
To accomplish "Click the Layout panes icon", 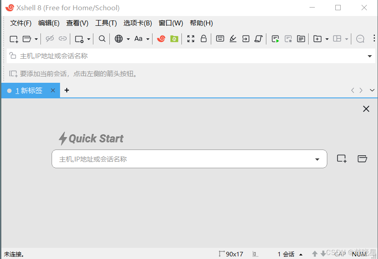I will pyautogui.click(x=337, y=39).
